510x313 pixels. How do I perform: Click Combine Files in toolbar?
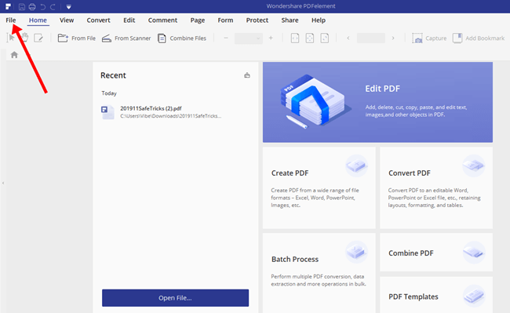182,38
